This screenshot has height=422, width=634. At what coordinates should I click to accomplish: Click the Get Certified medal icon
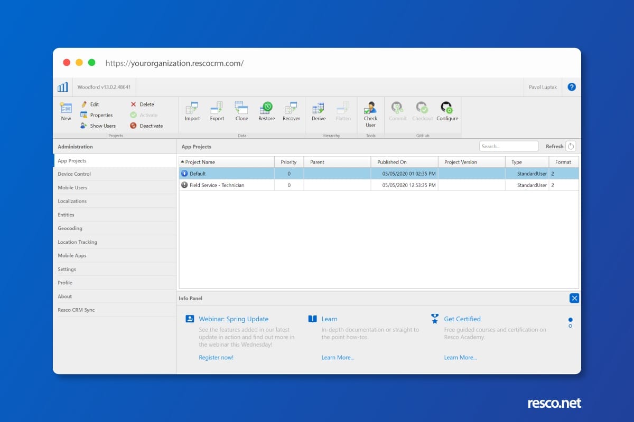point(435,319)
